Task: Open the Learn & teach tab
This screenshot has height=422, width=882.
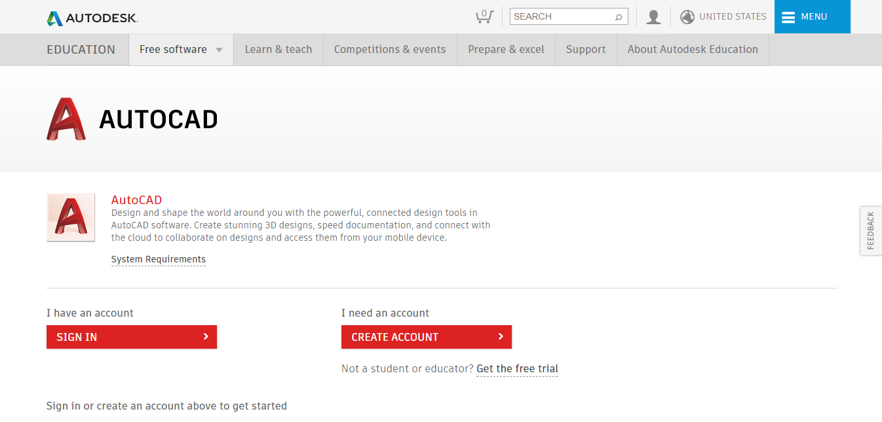Action: click(278, 50)
